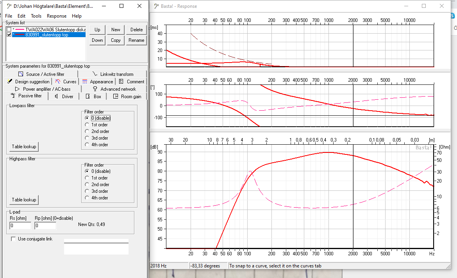This screenshot has width=457, height=278.
Task: Switch to the Curves tab
Action: point(66,82)
